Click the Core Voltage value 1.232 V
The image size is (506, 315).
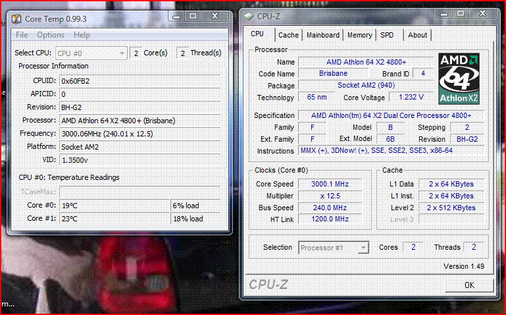point(411,97)
